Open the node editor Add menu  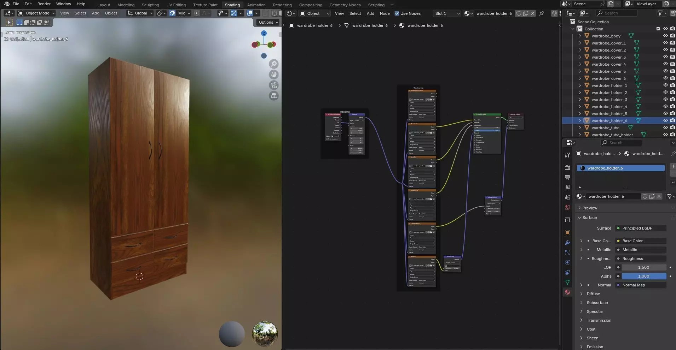370,13
